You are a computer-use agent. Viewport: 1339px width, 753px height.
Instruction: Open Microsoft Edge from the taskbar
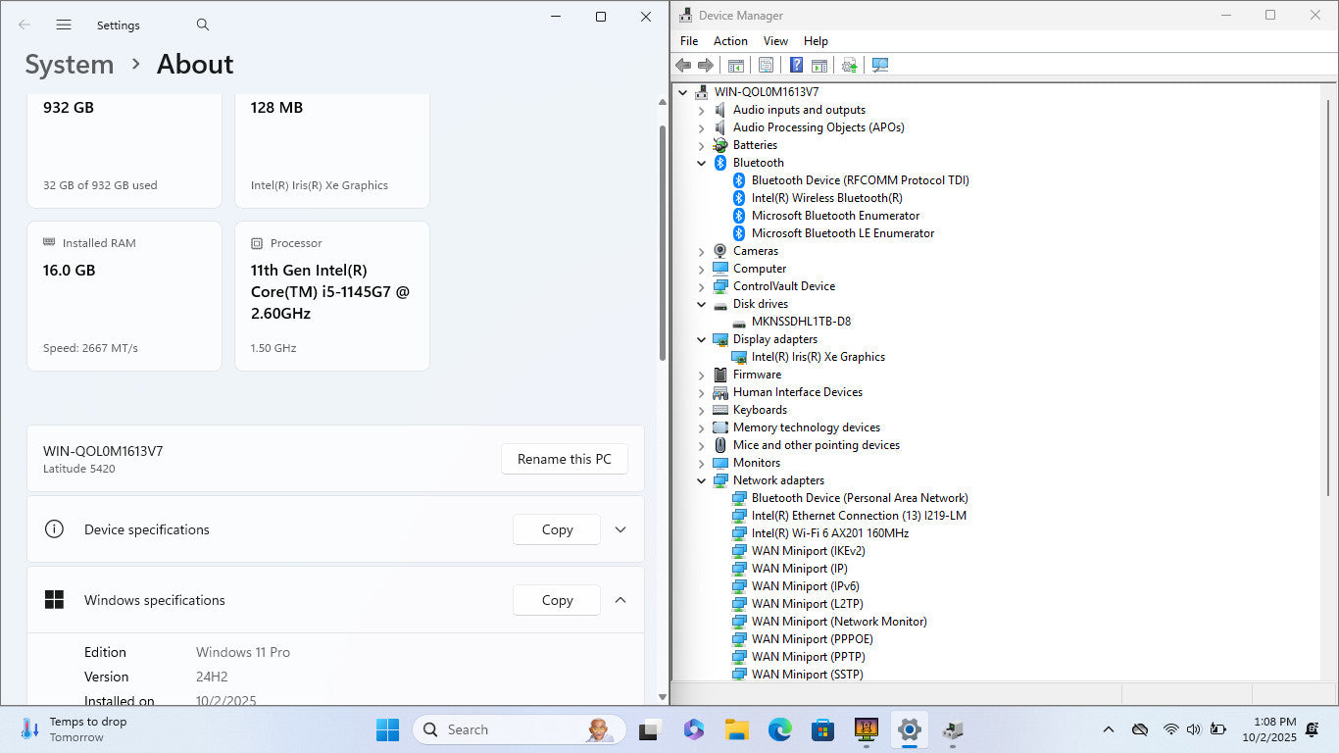[779, 729]
